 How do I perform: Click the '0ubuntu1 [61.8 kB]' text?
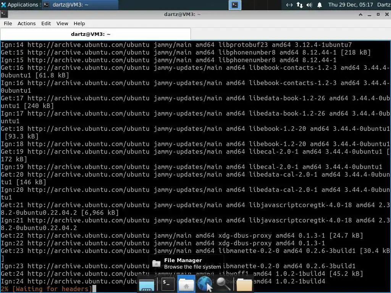[x=35, y=75]
